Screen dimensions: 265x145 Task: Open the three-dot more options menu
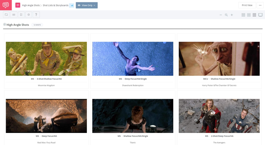point(260,5)
